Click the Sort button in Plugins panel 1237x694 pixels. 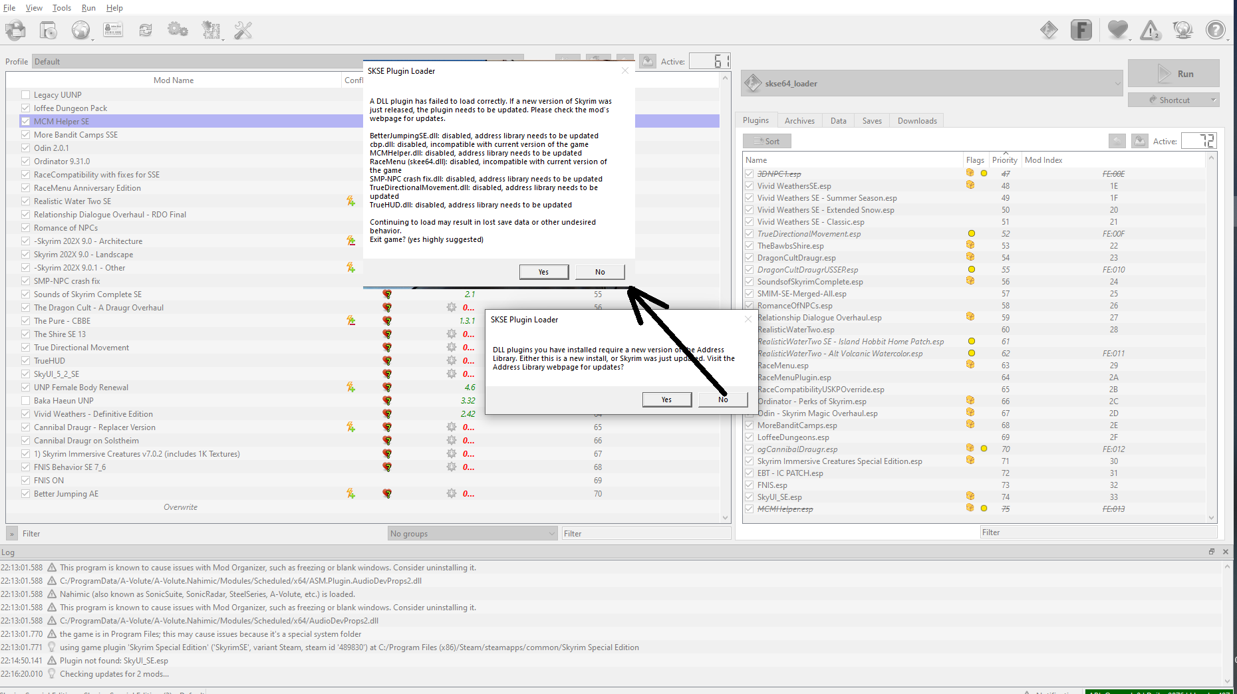pyautogui.click(x=767, y=141)
